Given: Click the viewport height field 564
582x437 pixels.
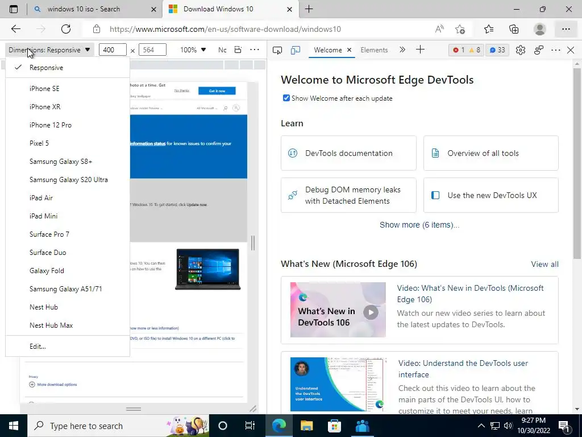Looking at the screenshot, I should point(152,50).
